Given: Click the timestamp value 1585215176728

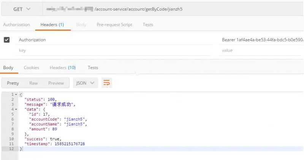Looking at the screenshot, I should pos(70,144).
